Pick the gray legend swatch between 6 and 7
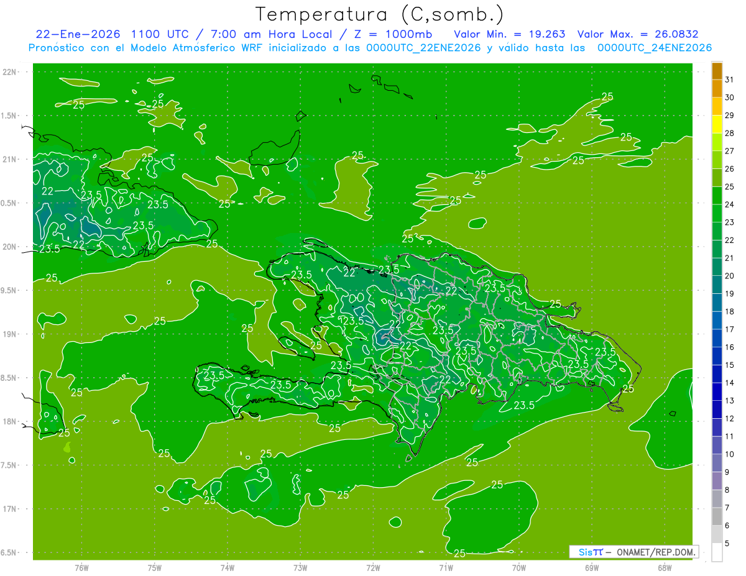 point(717,516)
